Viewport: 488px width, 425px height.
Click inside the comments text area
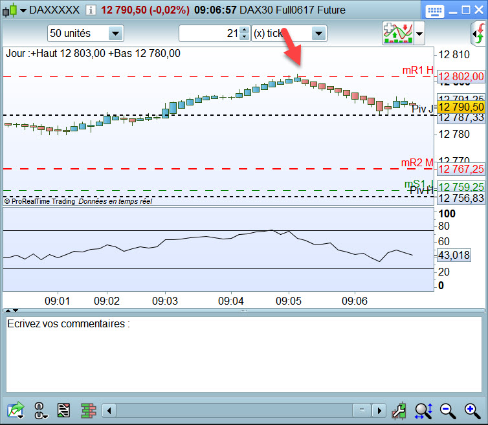244,354
